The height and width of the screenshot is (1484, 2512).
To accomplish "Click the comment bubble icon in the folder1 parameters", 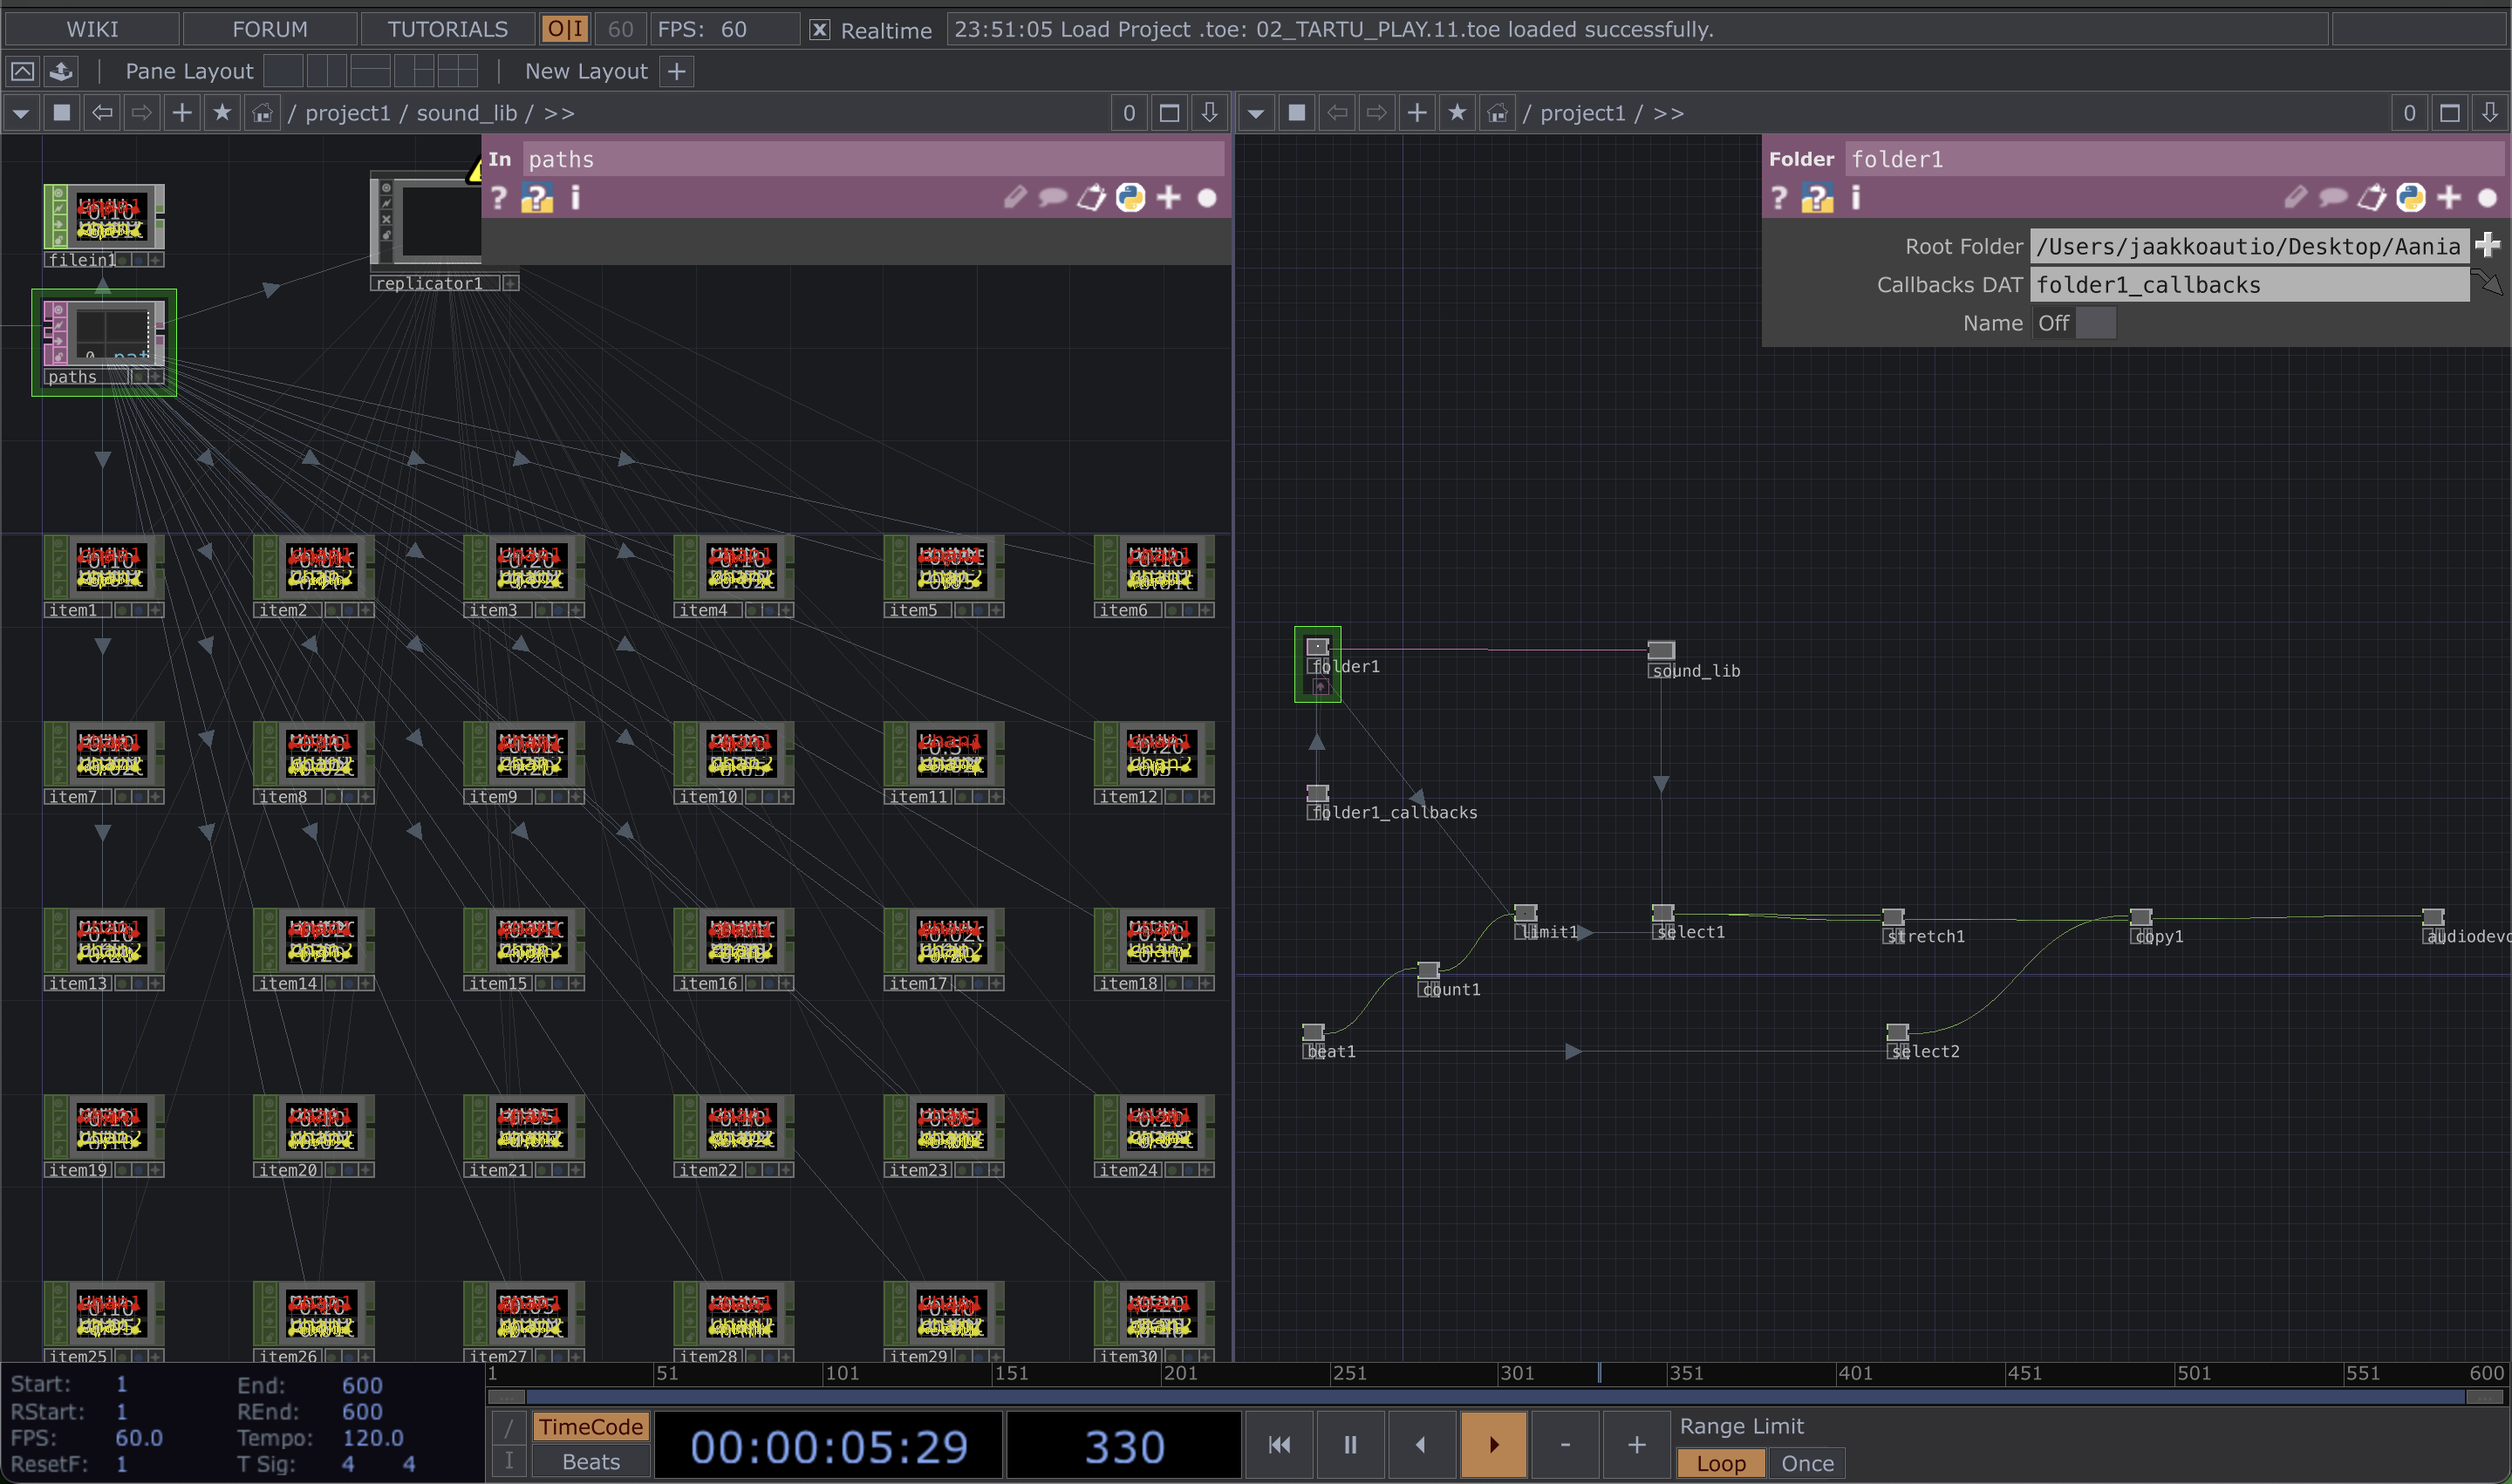I will (x=2332, y=198).
